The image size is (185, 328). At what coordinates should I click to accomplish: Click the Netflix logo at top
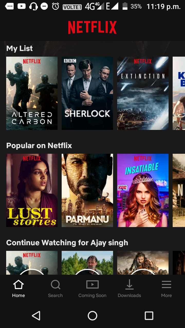(x=92, y=28)
